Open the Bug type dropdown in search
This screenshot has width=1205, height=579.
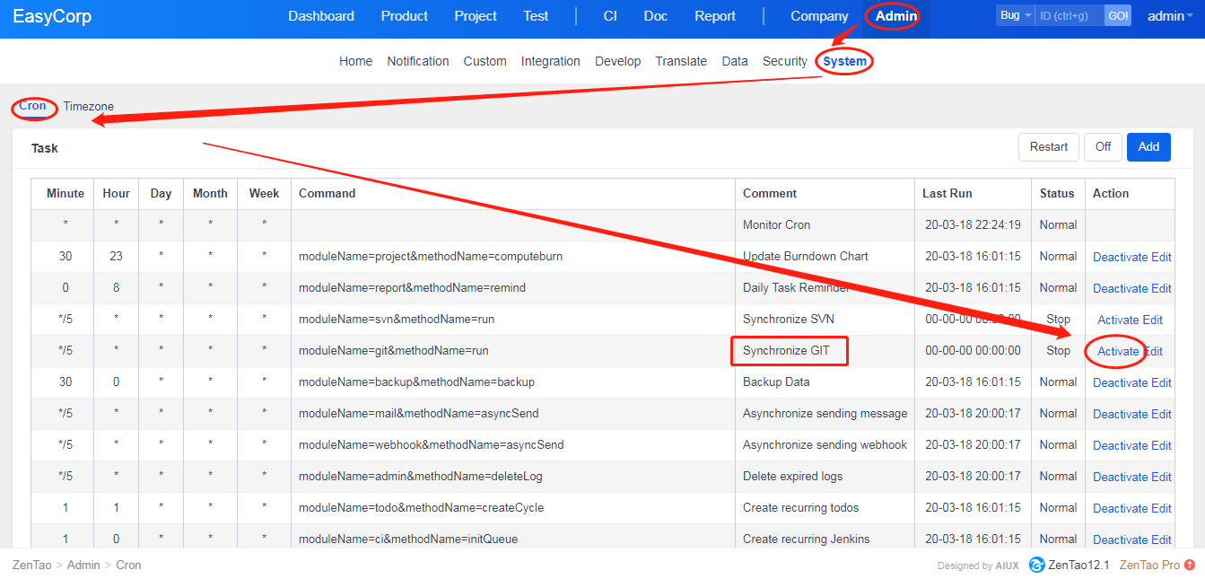(x=1015, y=15)
